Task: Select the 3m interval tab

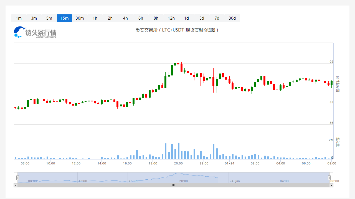Action: pos(34,18)
